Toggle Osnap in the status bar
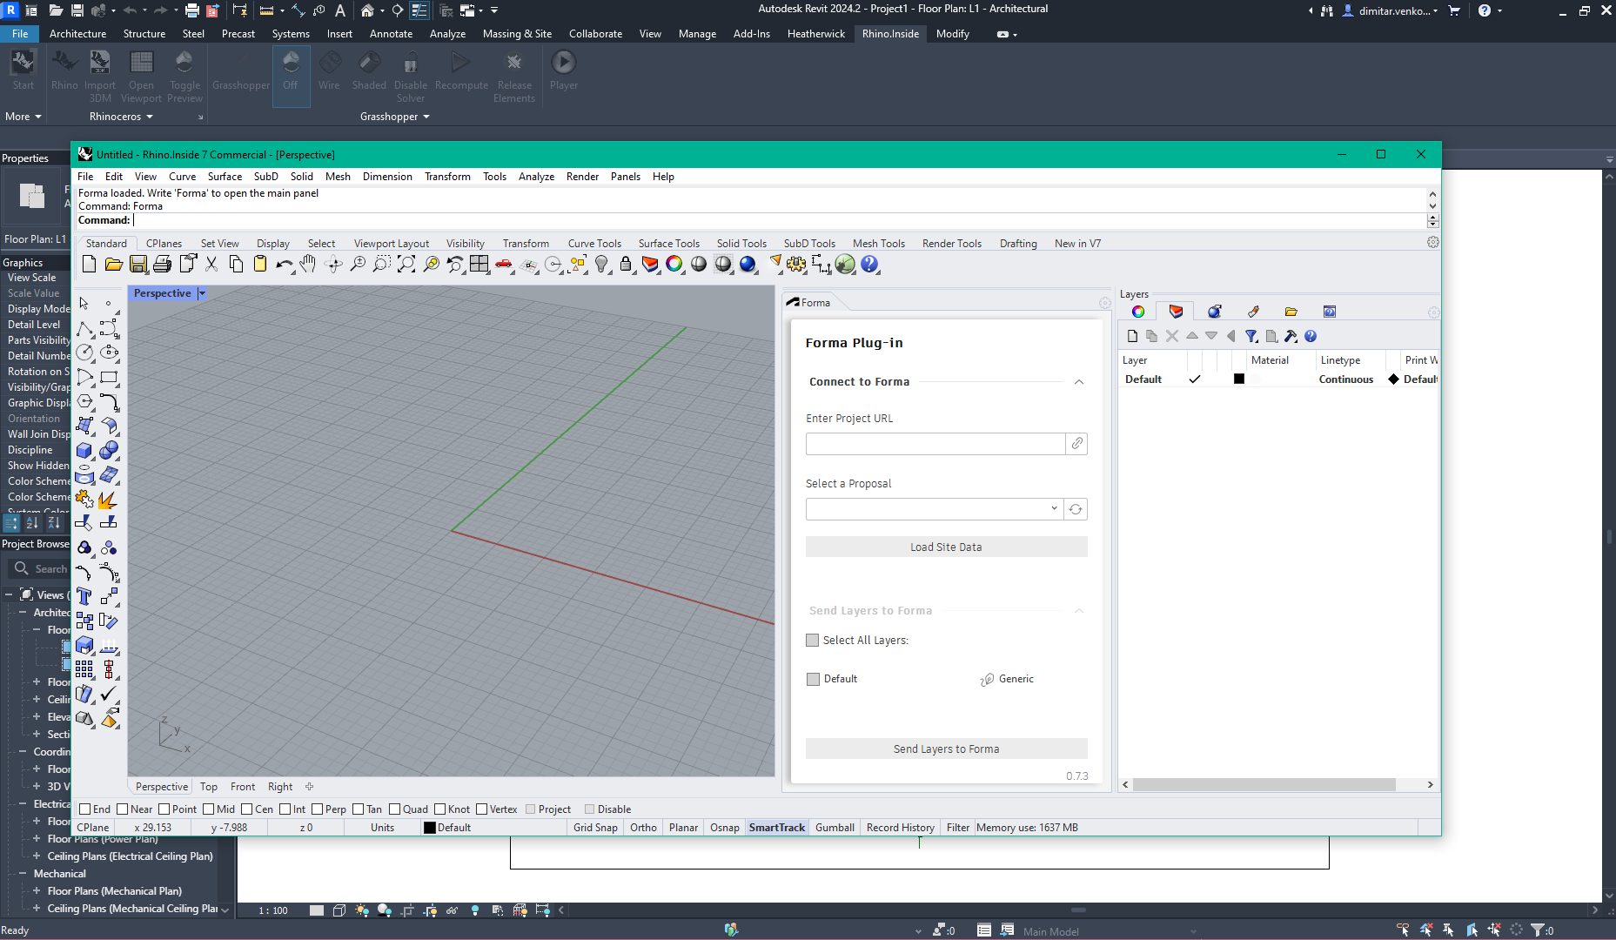 pyautogui.click(x=724, y=828)
